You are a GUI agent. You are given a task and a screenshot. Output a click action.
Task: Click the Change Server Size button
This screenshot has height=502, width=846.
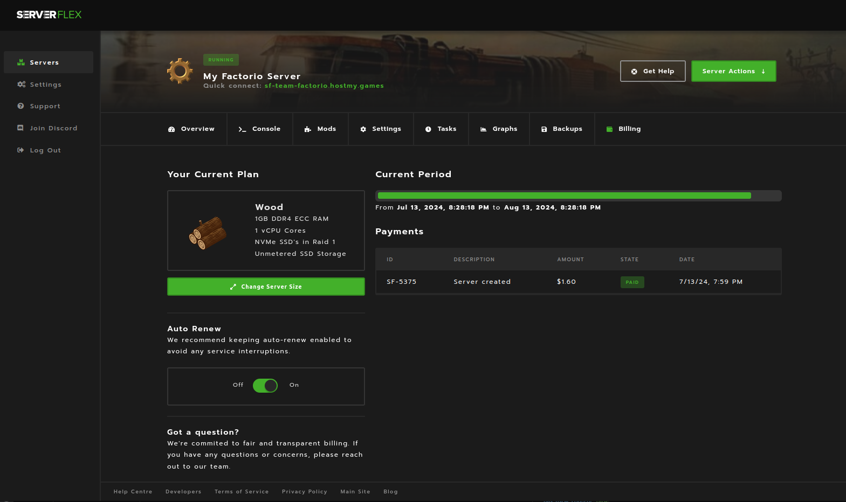tap(266, 287)
